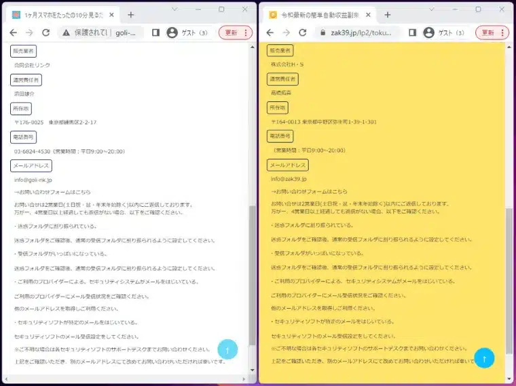Open the side panel in the left window
The width and height of the screenshot is (516, 386).
[x=155, y=33]
